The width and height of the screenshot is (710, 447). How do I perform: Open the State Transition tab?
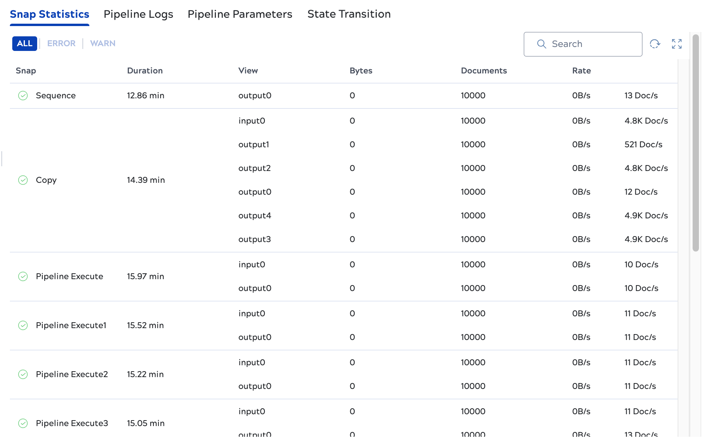click(349, 14)
